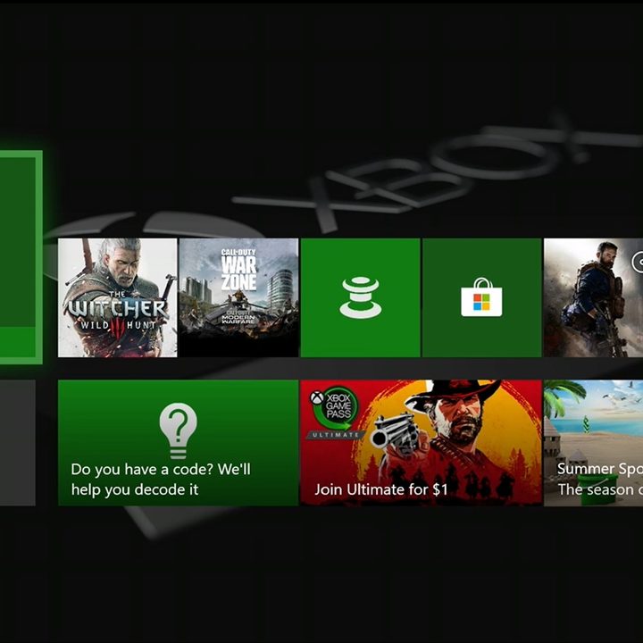Select the gray tile below highlighted tile
Viewport: 643px width, 643px height.
(18, 443)
